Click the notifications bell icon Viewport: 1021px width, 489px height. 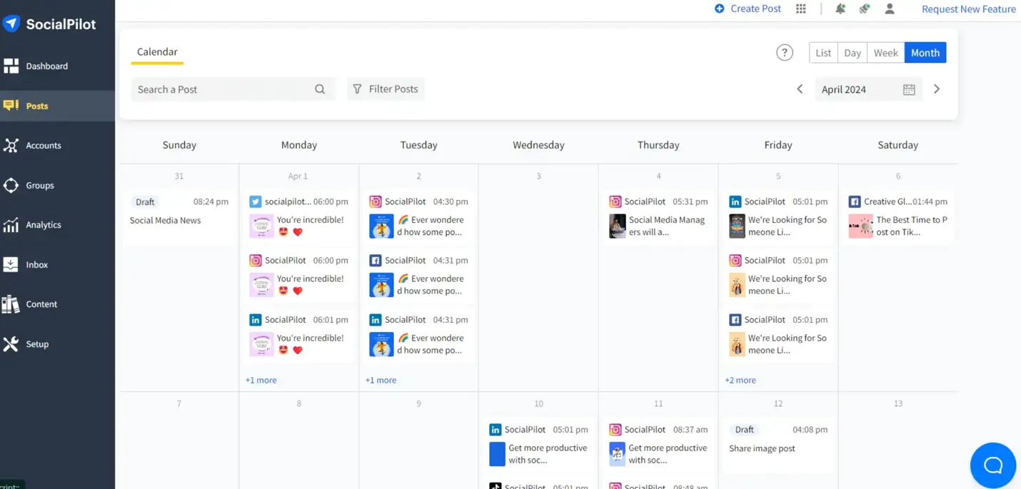click(x=840, y=9)
